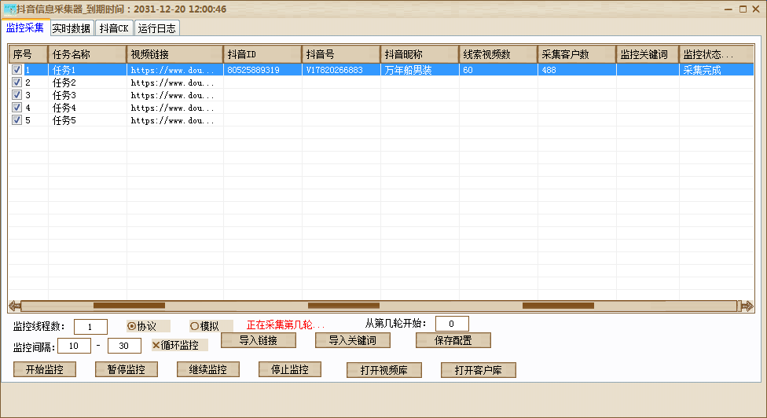767x418 pixels.
Task: Click the 导入关键词 button
Action: 352,340
